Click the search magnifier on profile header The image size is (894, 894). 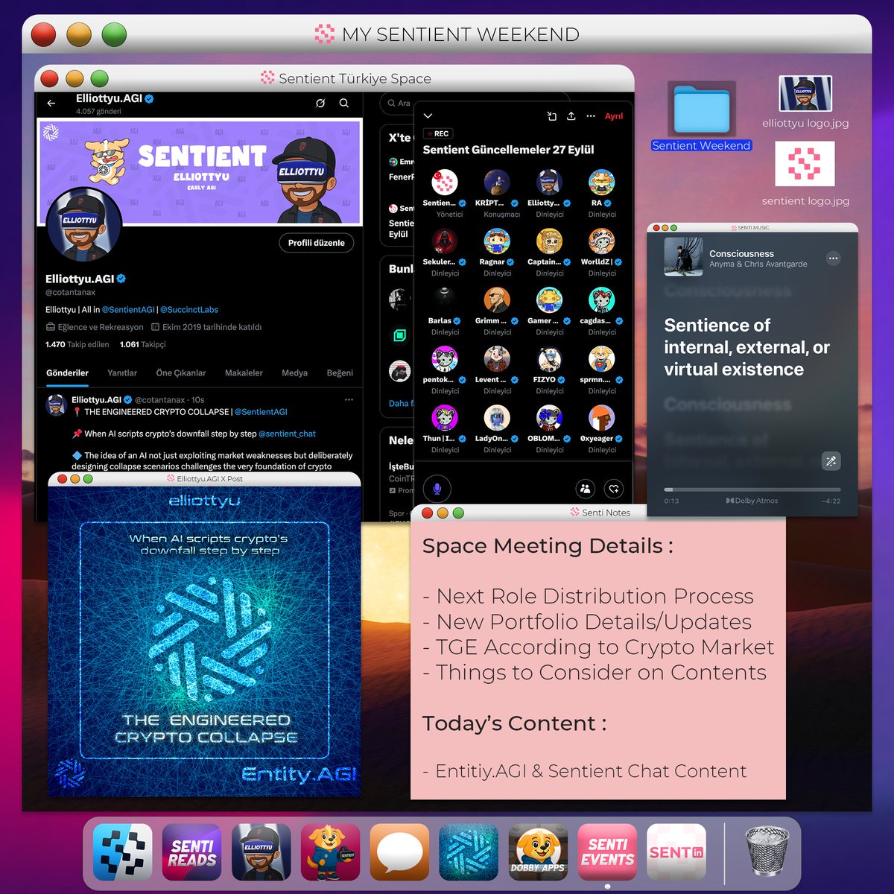[x=344, y=103]
